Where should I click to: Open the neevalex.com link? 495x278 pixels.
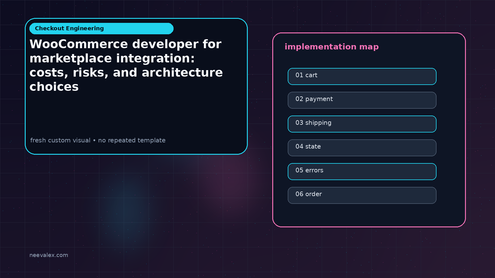pos(49,255)
